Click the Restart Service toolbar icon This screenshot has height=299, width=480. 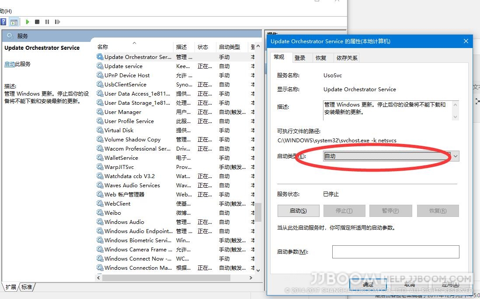(57, 22)
